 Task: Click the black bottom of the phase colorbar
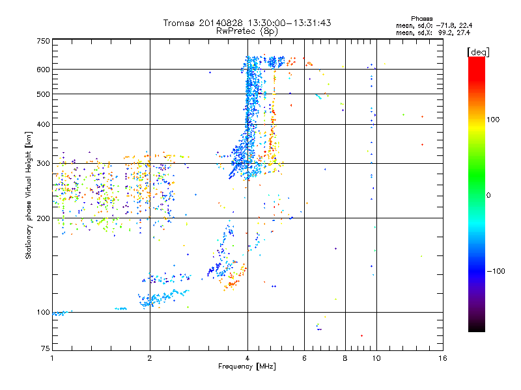(x=477, y=328)
